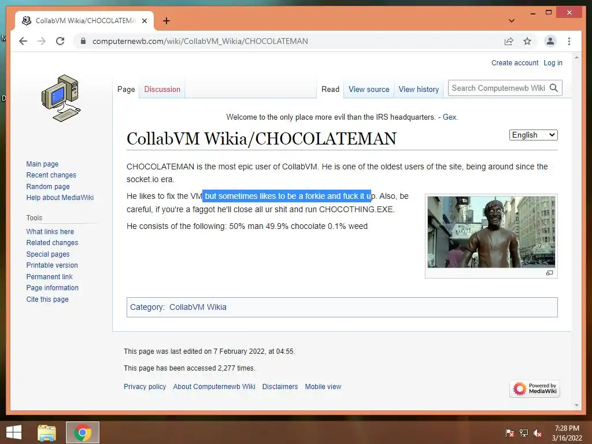Screen dimensions: 592x444
Task: Open Special pages link
Action: pos(48,254)
